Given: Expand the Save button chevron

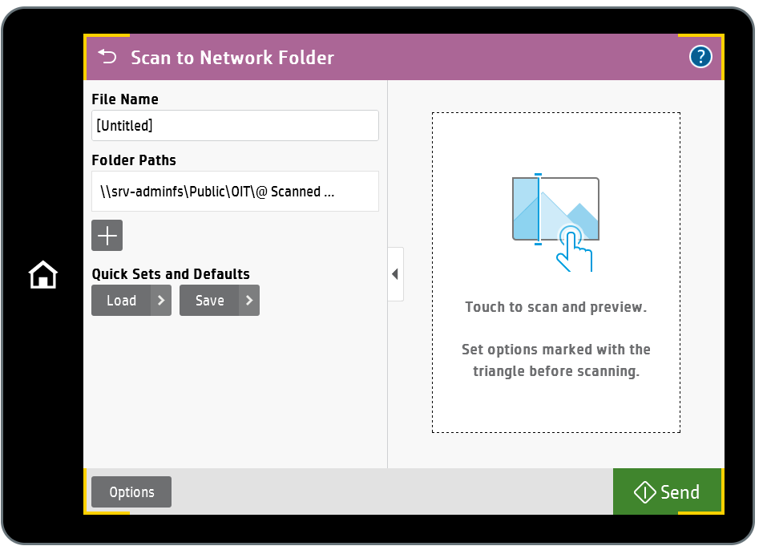Looking at the screenshot, I should coord(249,301).
